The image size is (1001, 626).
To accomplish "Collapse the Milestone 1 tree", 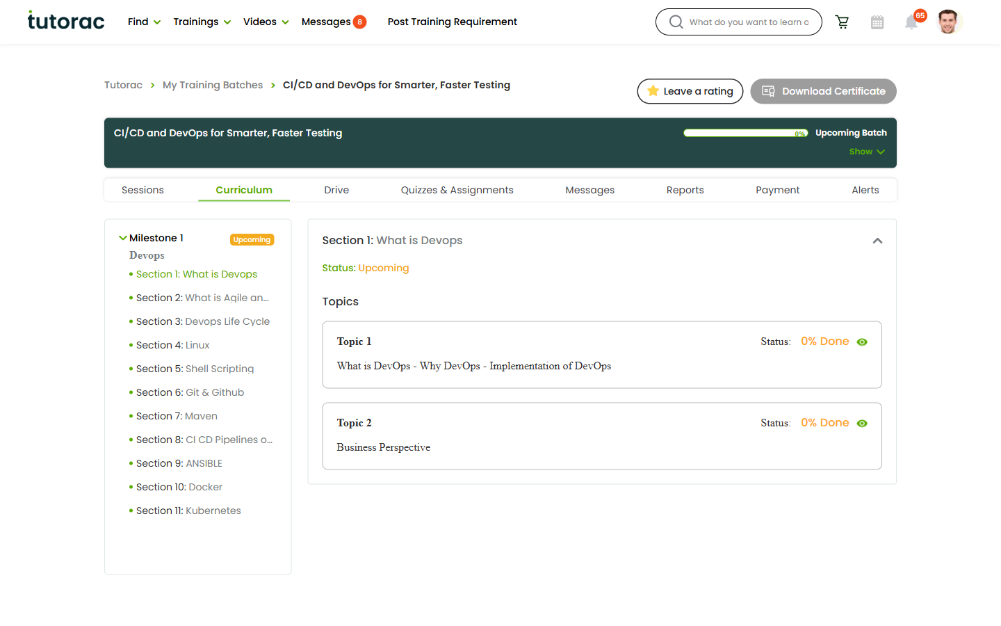I will [x=123, y=238].
